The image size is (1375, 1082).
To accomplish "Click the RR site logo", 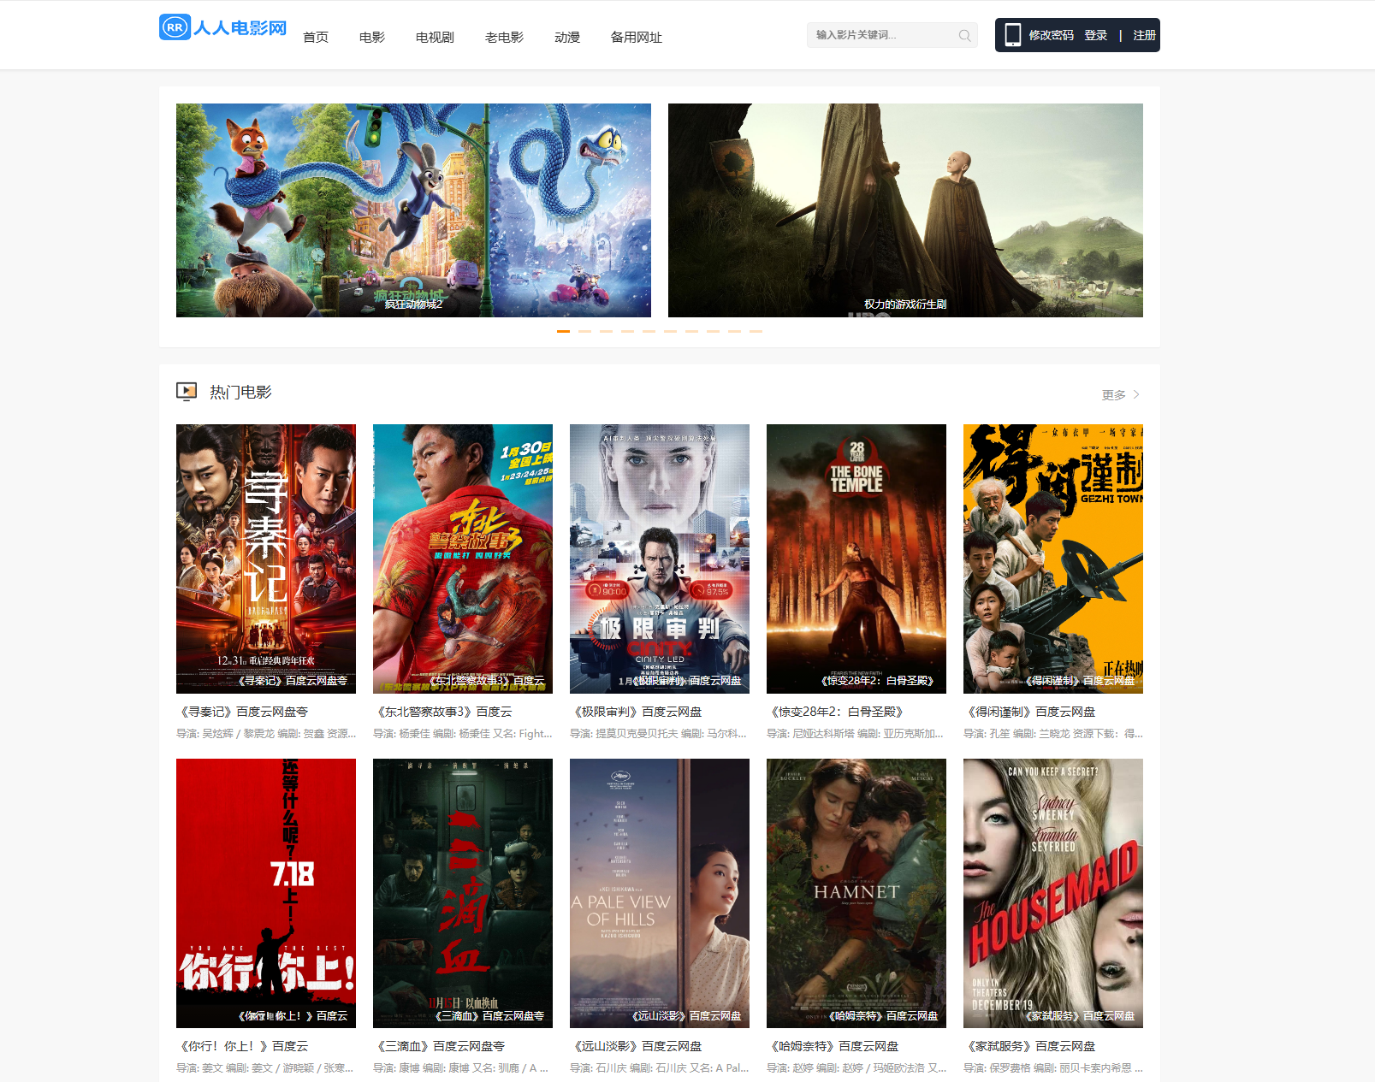I will (x=222, y=27).
